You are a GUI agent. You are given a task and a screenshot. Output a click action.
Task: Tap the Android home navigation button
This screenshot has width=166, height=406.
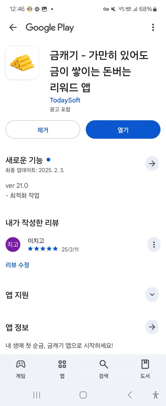pyautogui.click(x=83, y=395)
